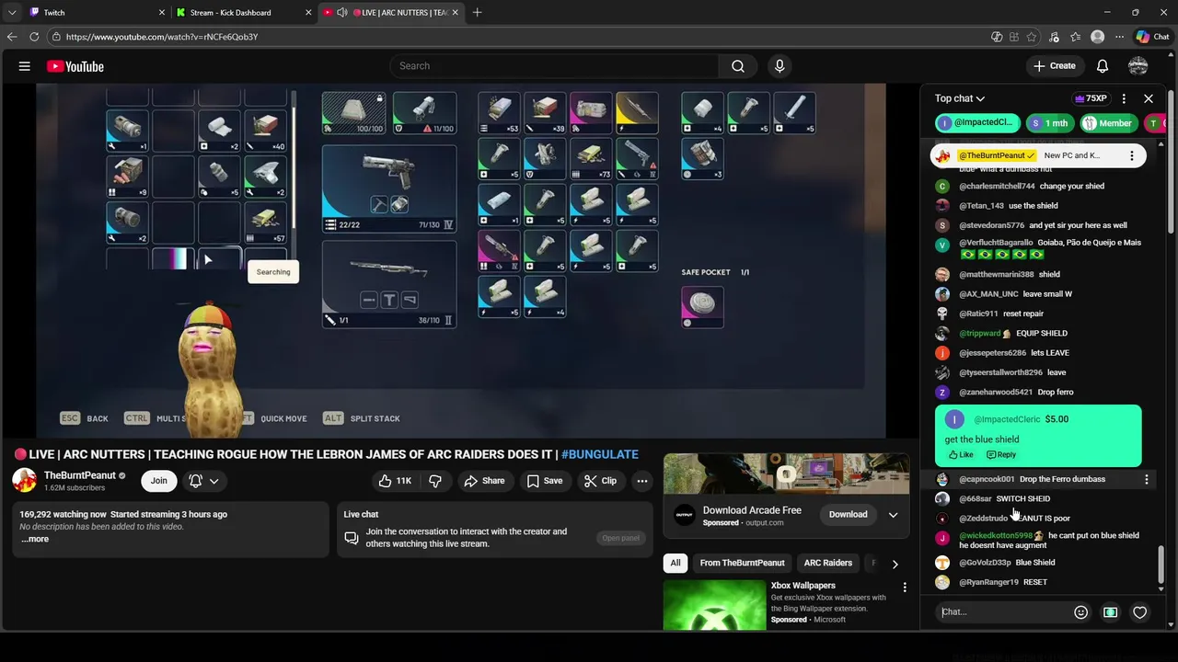Dislike the video with thumbs down
The height and width of the screenshot is (662, 1178).
(435, 481)
